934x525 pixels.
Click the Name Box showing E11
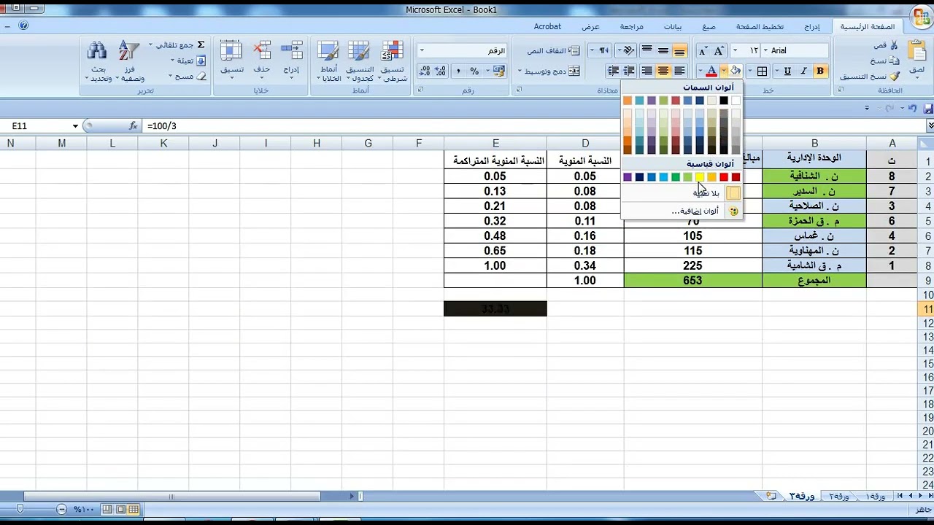[40, 126]
